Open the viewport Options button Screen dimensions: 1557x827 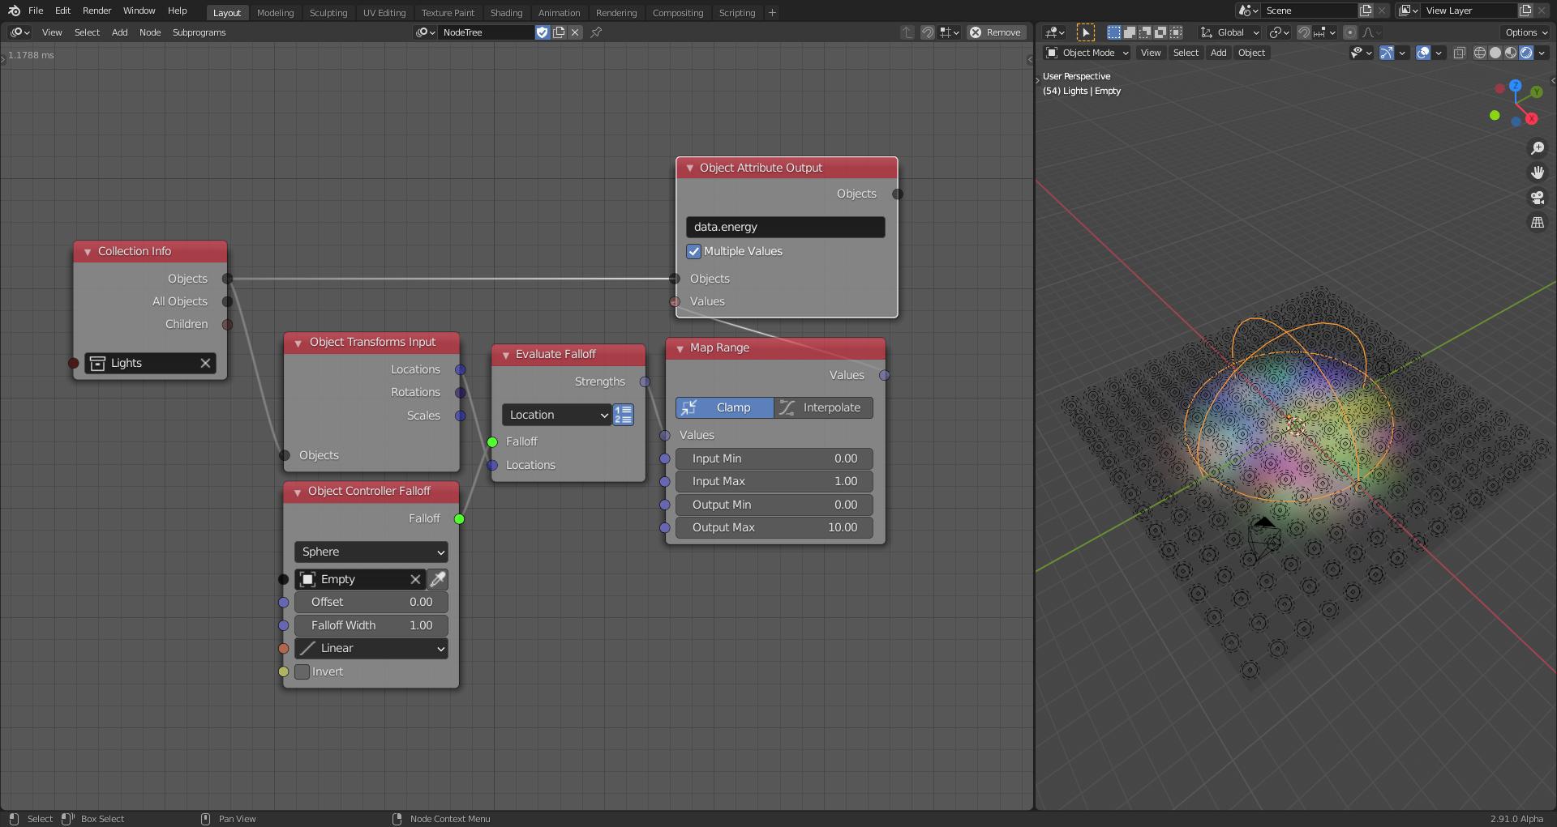[x=1526, y=32]
